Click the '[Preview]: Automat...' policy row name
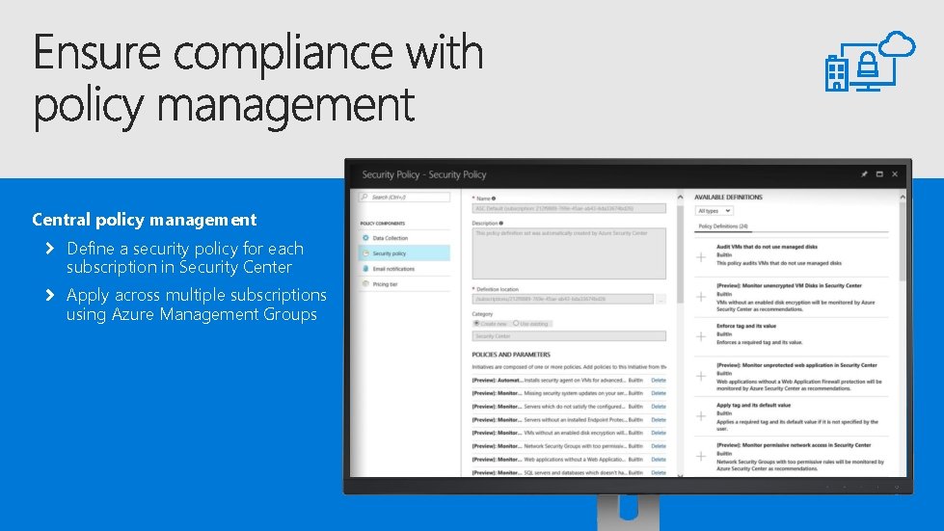The height and width of the screenshot is (531, 944). click(x=497, y=380)
